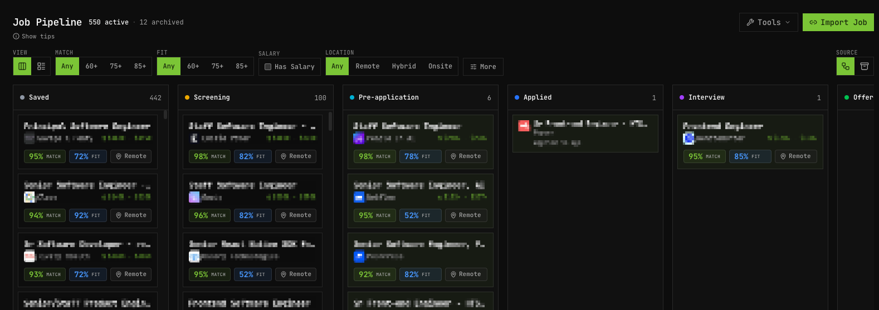Image resolution: width=879 pixels, height=310 pixels.
Task: Click the source link icon under SOURCE
Action: pyautogui.click(x=846, y=66)
